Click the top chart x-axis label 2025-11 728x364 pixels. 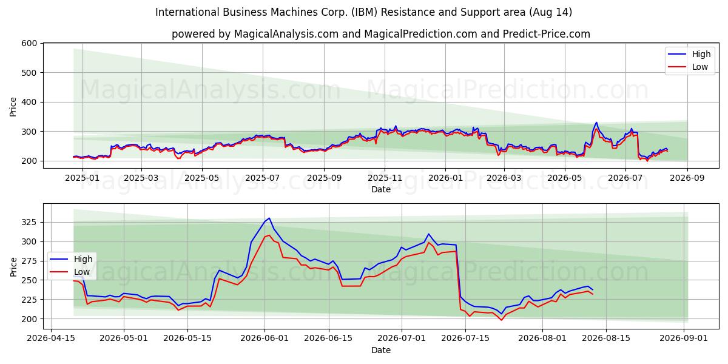pos(385,178)
